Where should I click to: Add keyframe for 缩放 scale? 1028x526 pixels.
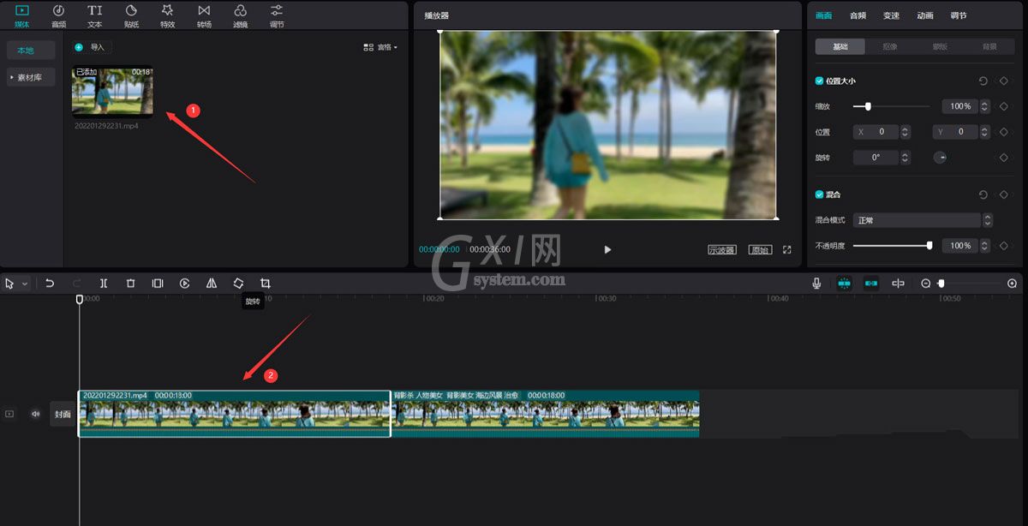(x=1004, y=106)
